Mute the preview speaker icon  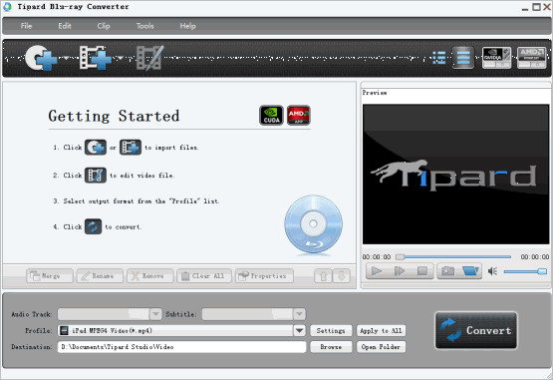492,271
